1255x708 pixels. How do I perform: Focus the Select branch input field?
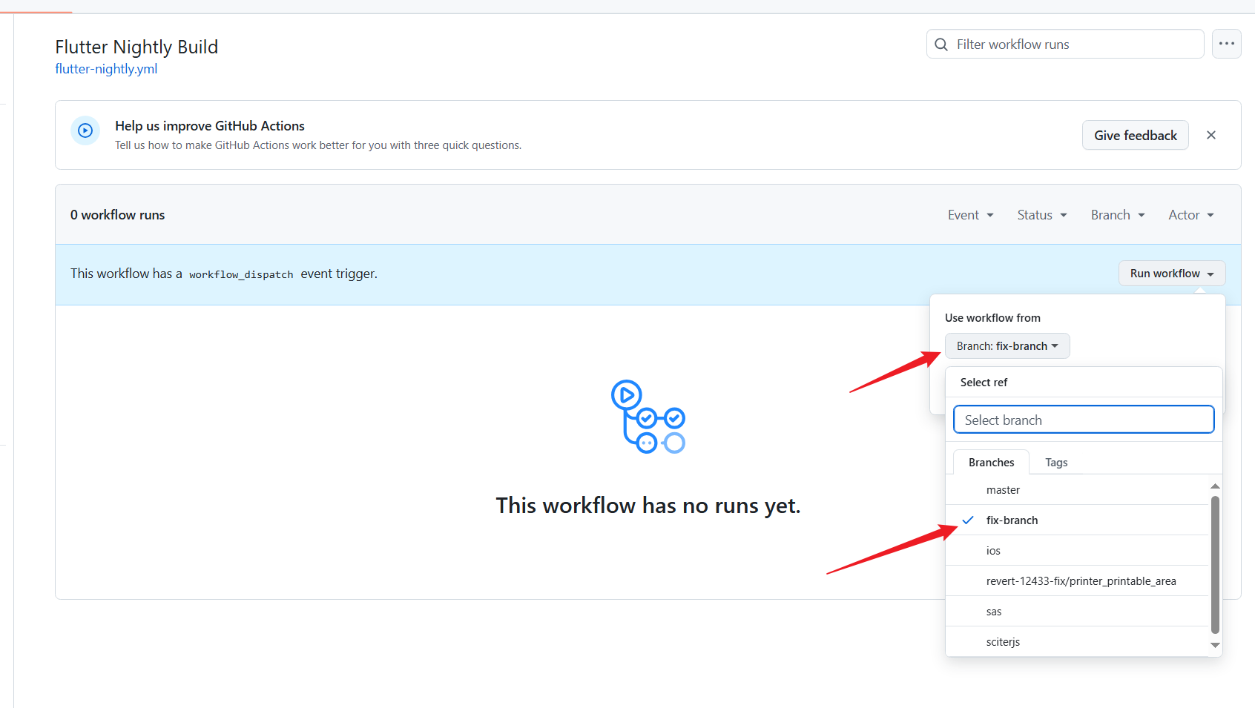click(x=1084, y=420)
